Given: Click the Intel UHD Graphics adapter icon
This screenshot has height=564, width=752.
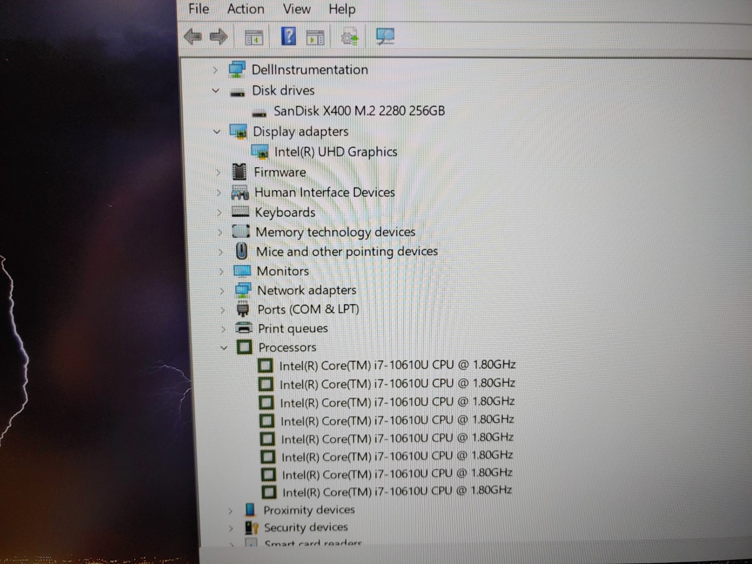Looking at the screenshot, I should 260,152.
